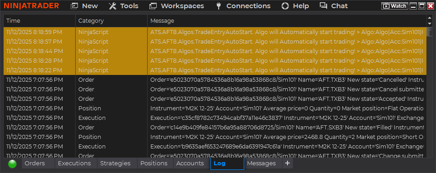Click the Message column header
This screenshot has height=173, width=436.
pyautogui.click(x=287, y=21)
